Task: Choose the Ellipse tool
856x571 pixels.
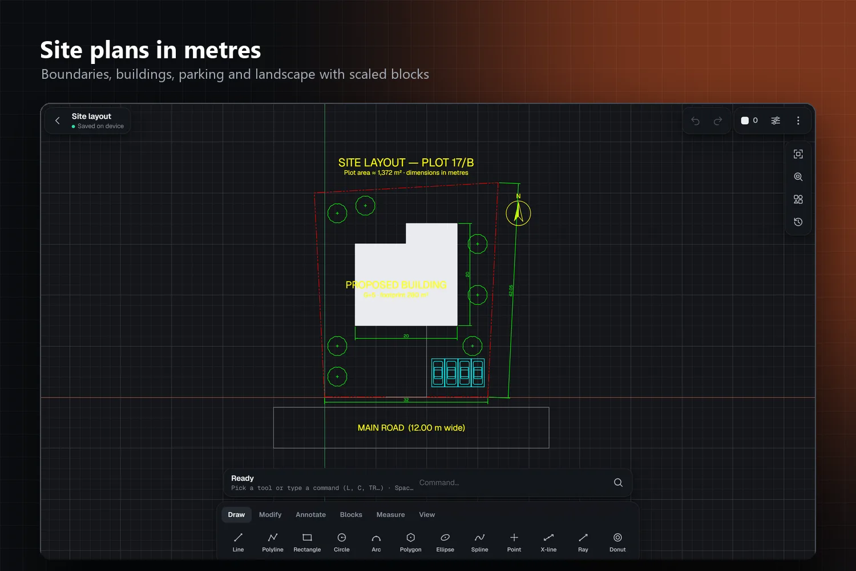Action: click(x=445, y=542)
